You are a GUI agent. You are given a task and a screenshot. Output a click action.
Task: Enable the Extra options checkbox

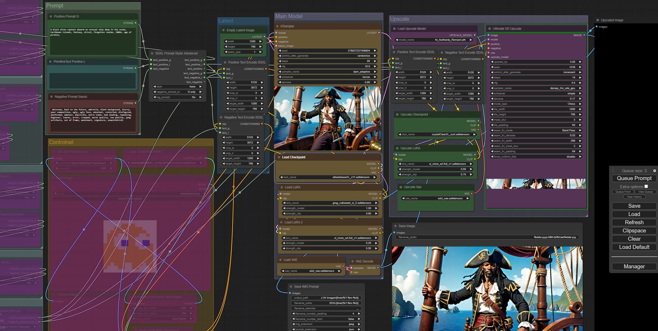pyautogui.click(x=646, y=187)
